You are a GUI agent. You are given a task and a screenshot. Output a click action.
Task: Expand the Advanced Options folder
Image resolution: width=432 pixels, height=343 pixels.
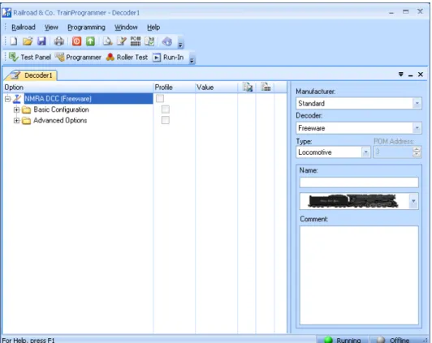16,121
